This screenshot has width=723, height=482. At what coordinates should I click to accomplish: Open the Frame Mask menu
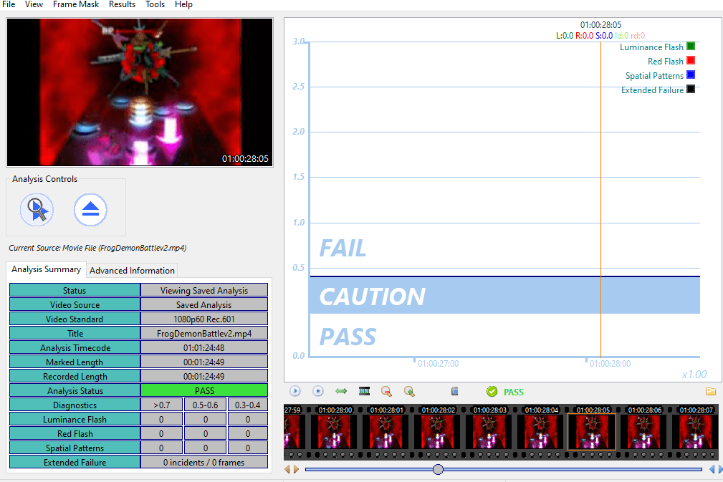(x=76, y=4)
